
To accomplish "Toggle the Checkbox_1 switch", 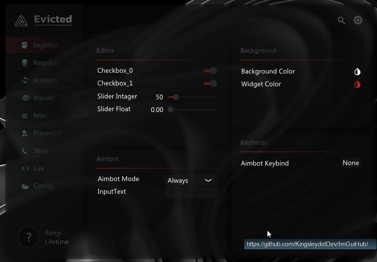I will (x=211, y=83).
